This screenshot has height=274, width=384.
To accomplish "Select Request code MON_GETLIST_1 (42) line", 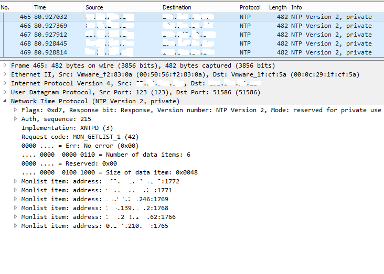I will (80, 137).
